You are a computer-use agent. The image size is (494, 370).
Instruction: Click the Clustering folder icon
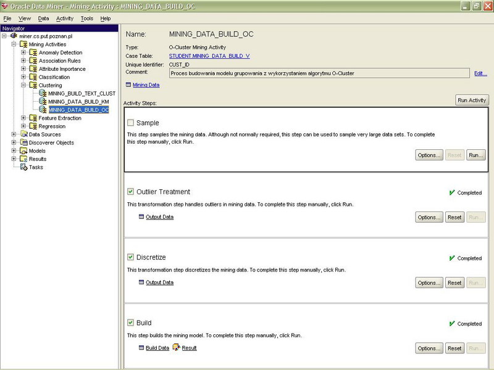[33, 85]
